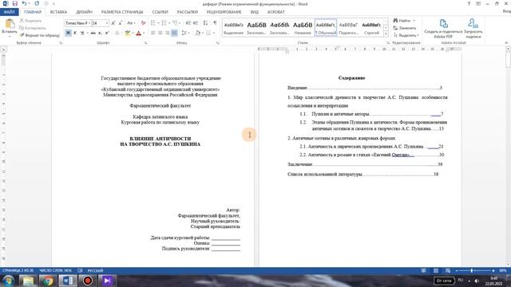Open the ФАЙЛ tab

pos(9,12)
